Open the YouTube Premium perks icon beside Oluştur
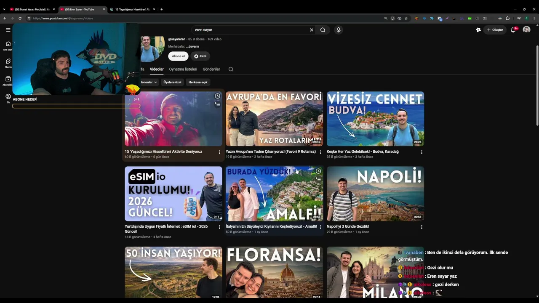The image size is (539, 303). (478, 30)
